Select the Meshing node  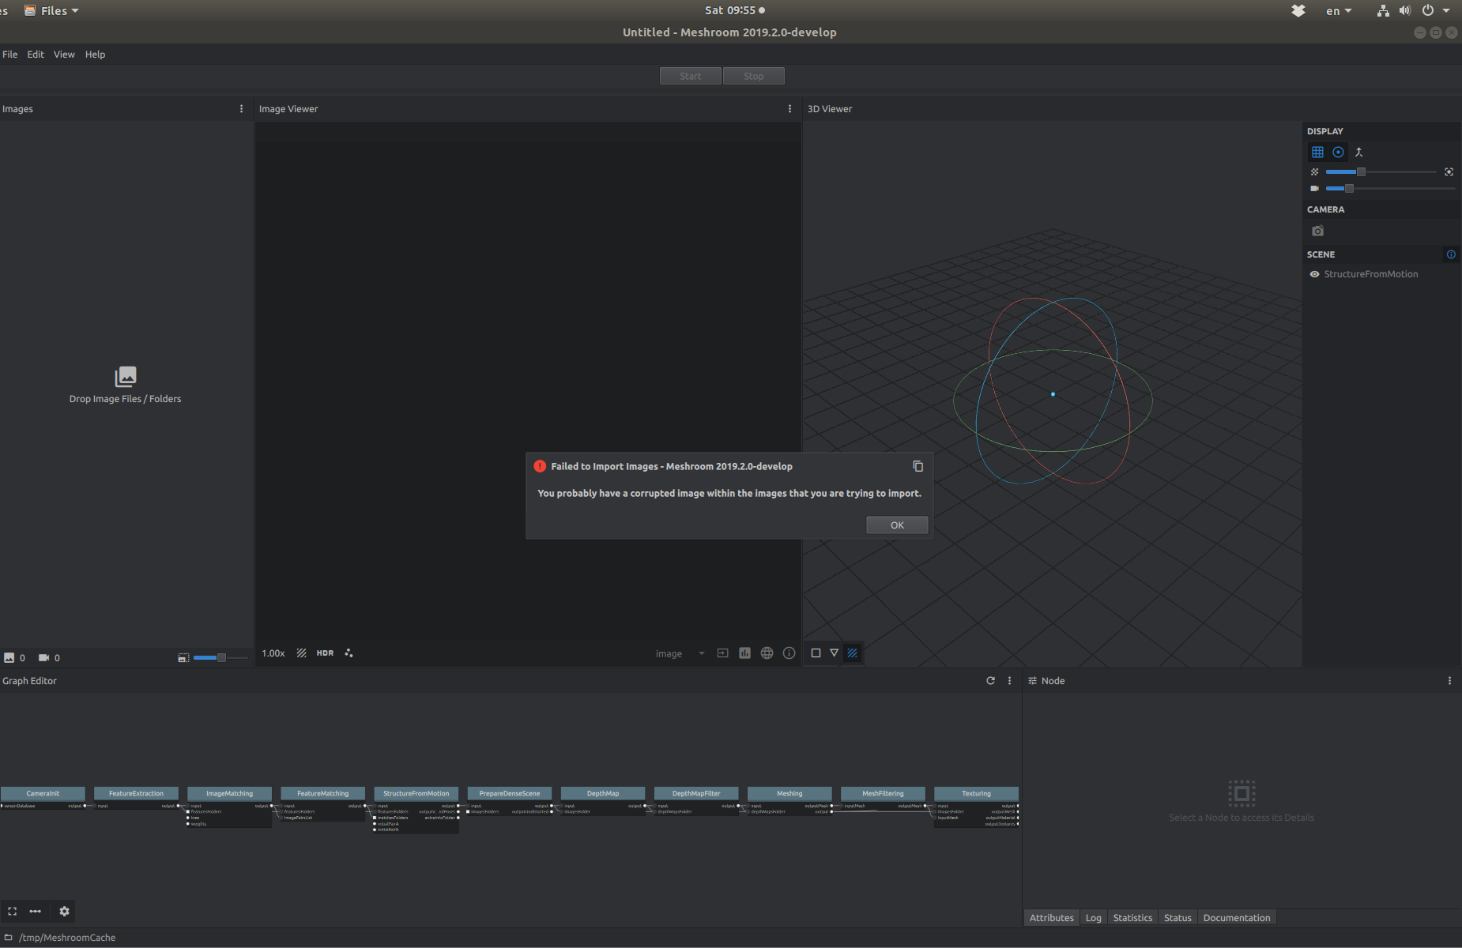coord(789,793)
